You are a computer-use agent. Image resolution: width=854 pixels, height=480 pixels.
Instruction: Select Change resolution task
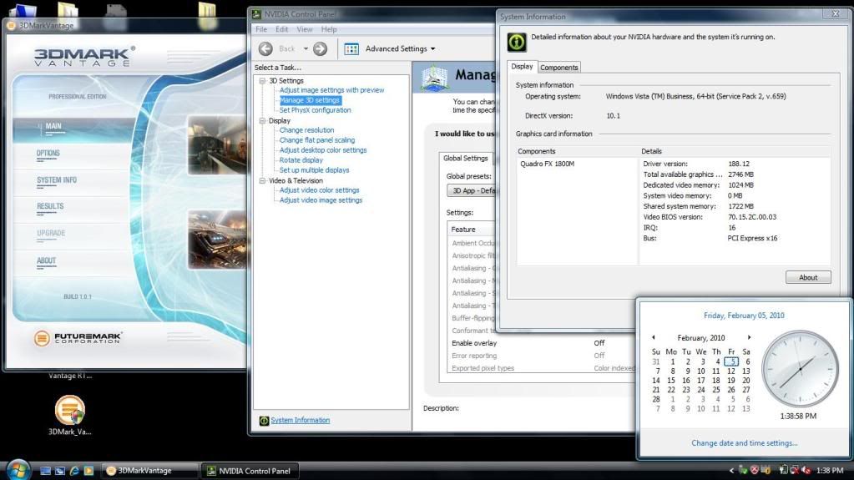306,130
